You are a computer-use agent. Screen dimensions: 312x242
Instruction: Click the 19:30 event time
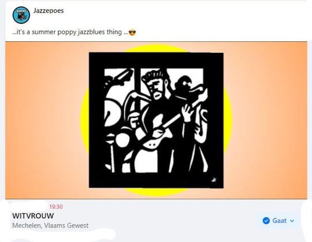pyautogui.click(x=56, y=207)
